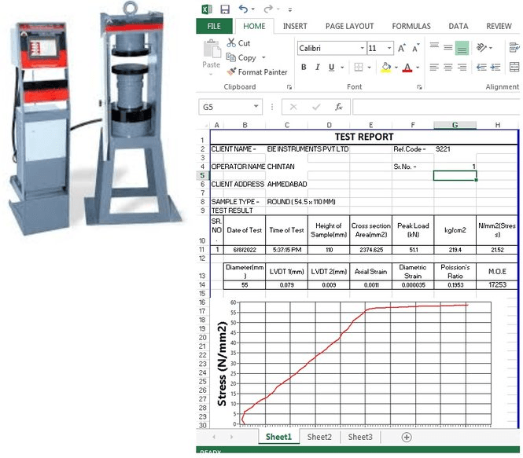Open Customize Quick Access Toolbar dropdown
The width and height of the screenshot is (523, 458).
[290, 9]
